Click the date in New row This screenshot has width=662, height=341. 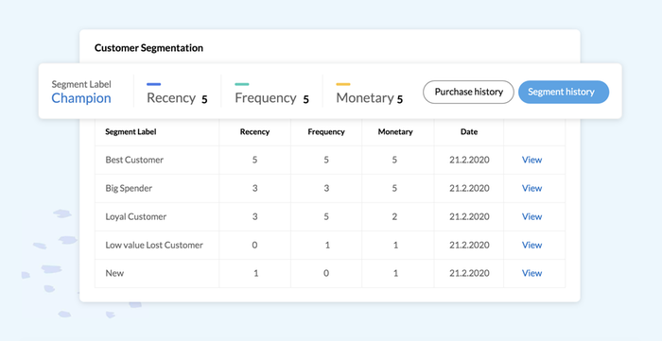pyautogui.click(x=469, y=273)
